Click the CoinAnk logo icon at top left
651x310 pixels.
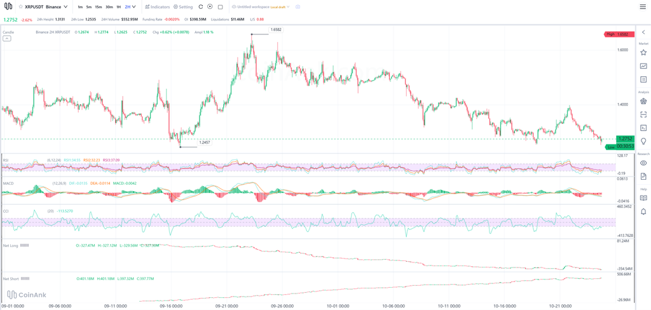[x=8, y=6]
